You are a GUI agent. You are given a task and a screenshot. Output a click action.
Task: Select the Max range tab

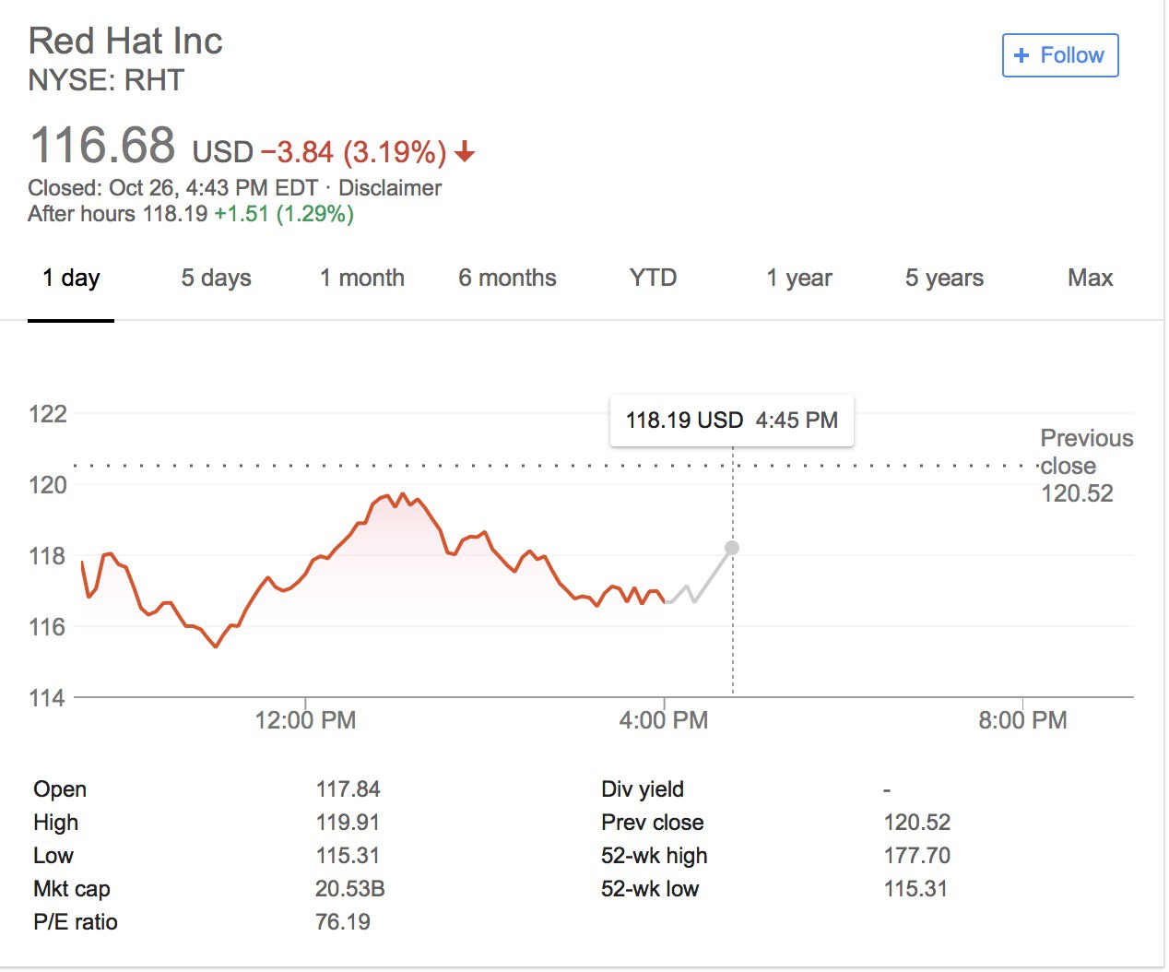pos(1090,279)
